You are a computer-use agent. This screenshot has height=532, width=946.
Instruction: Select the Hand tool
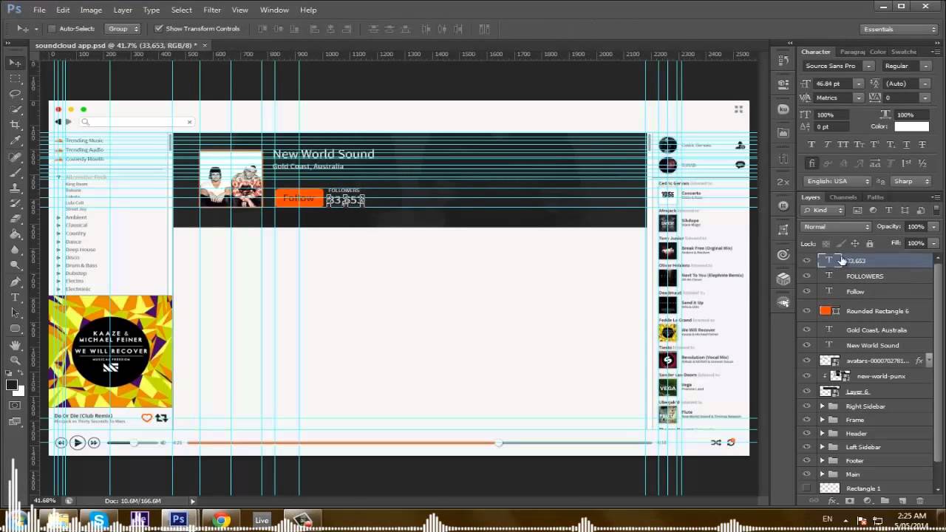(x=15, y=344)
